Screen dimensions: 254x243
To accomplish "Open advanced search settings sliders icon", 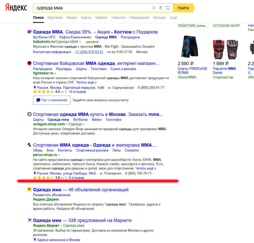I will tap(168, 8).
